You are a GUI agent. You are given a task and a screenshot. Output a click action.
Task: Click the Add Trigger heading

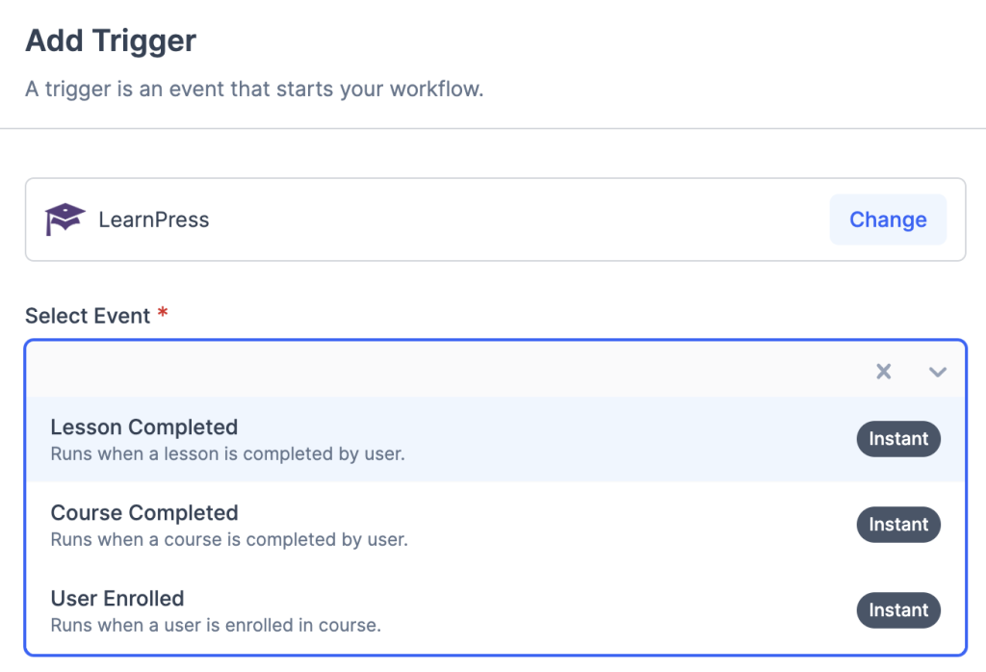[111, 41]
